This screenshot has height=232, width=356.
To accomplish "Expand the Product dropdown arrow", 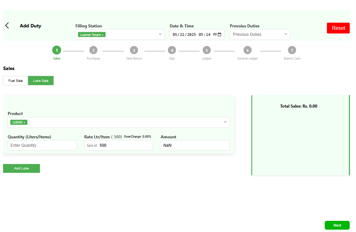I will click(225, 122).
